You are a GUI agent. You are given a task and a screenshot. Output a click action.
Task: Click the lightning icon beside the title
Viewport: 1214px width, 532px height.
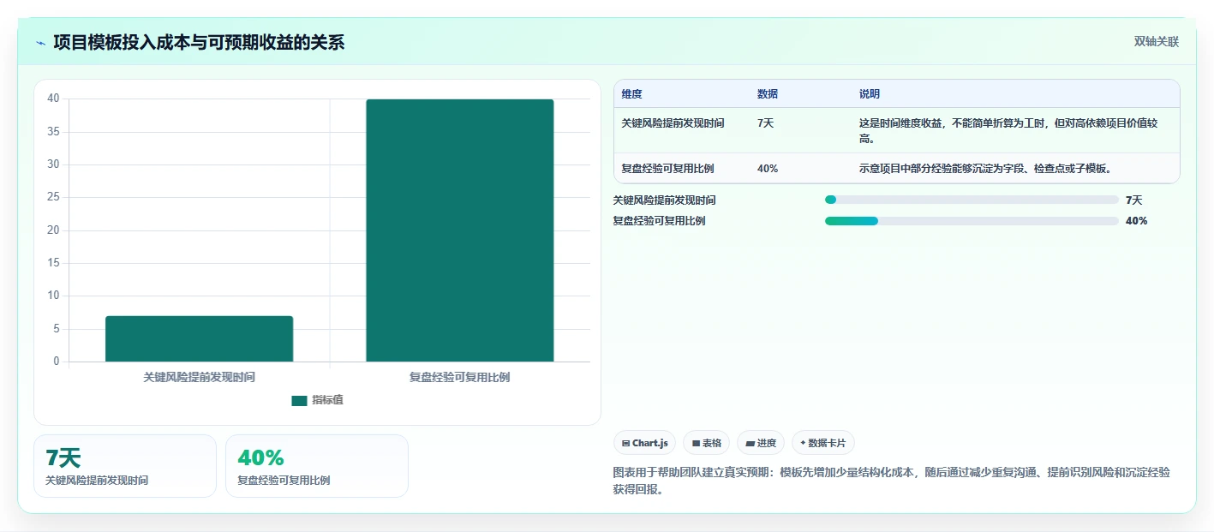pyautogui.click(x=40, y=43)
